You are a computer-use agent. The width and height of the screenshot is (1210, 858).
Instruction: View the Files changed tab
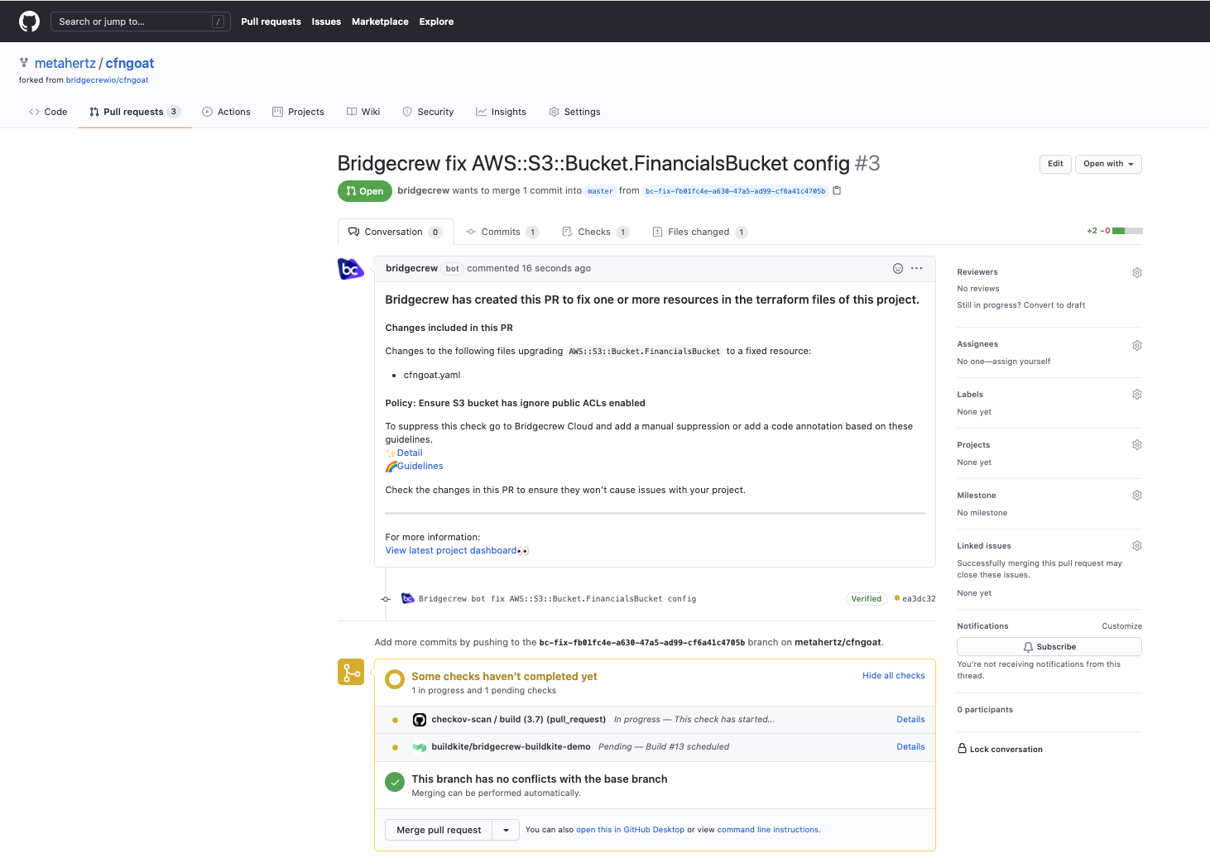[700, 232]
